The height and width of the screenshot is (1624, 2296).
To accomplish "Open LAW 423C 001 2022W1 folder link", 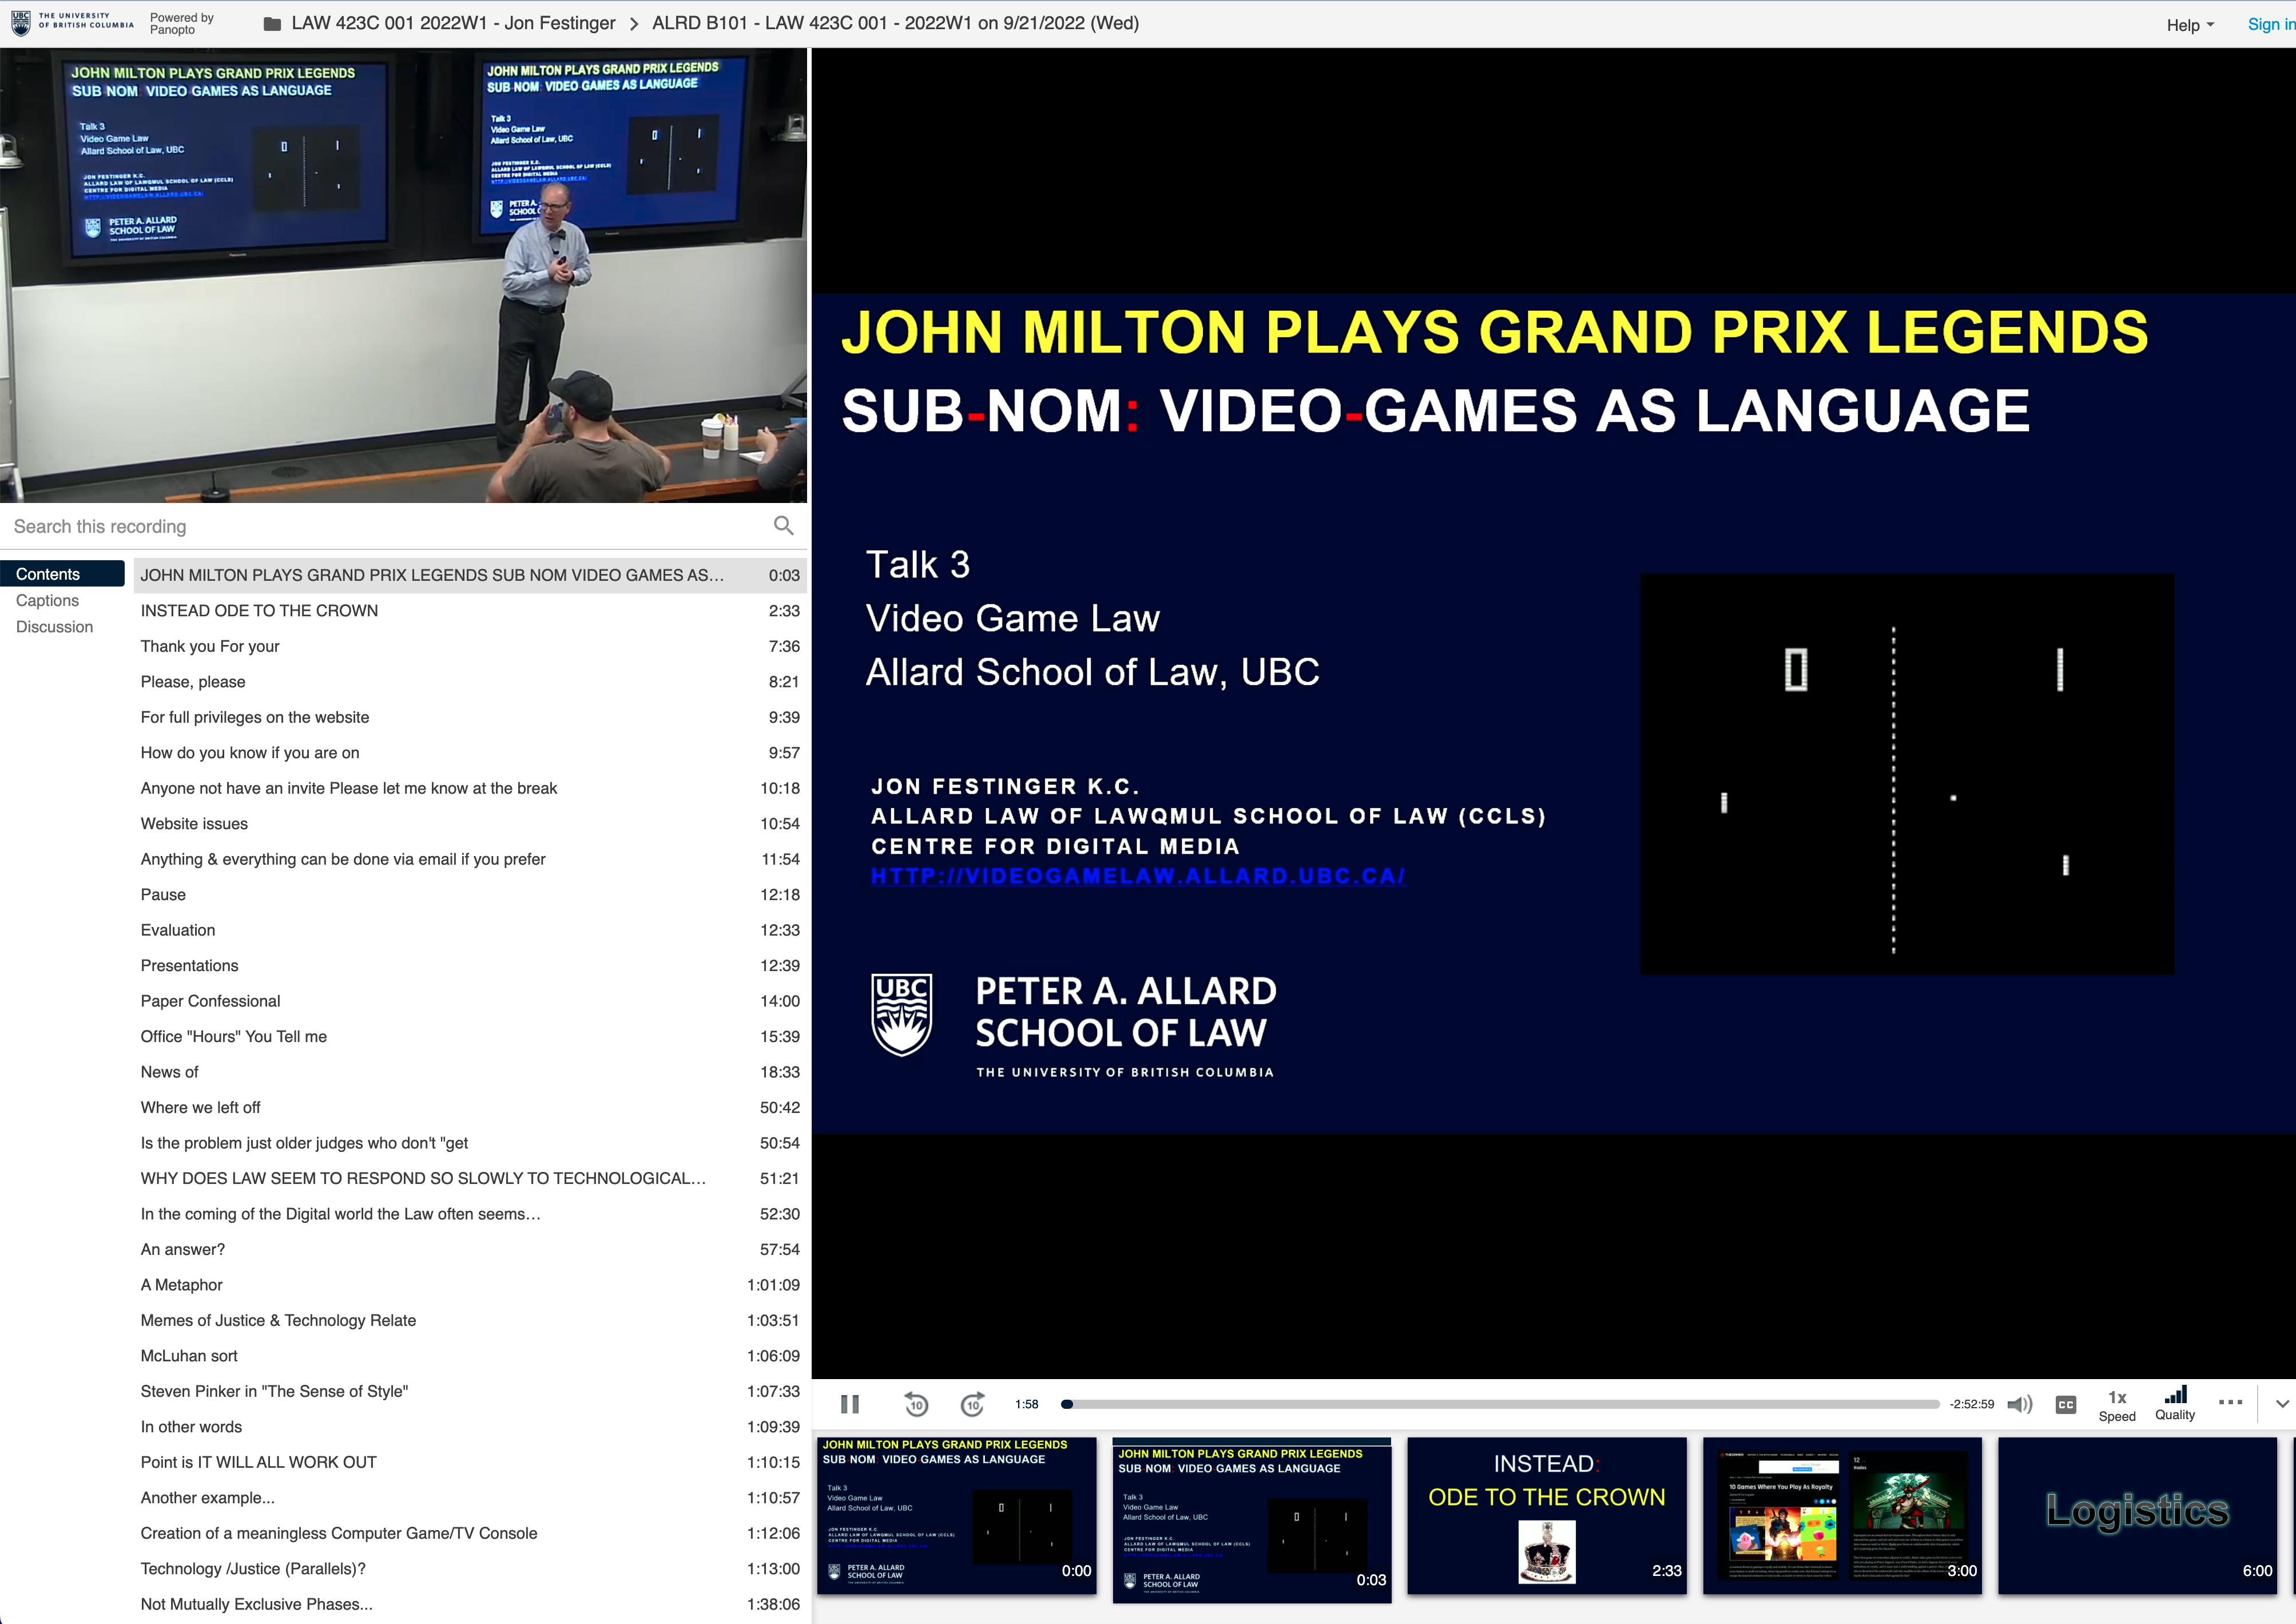I will click(453, 23).
